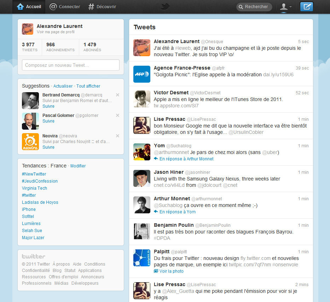Click the search magnifier icon in Rechercher field
This screenshot has height=302, width=330.
(x=241, y=7)
